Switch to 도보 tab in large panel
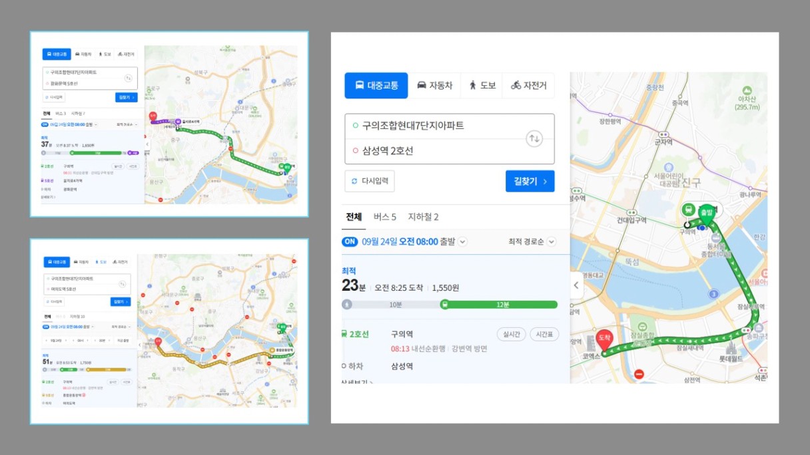 point(482,85)
